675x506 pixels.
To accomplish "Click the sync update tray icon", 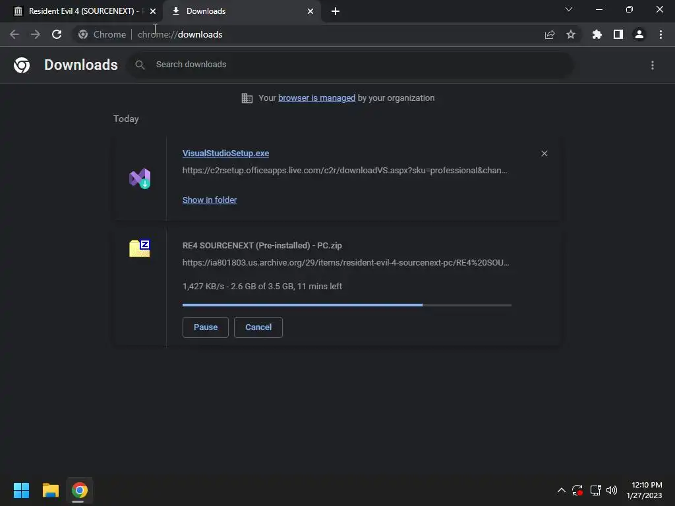I will tap(577, 490).
